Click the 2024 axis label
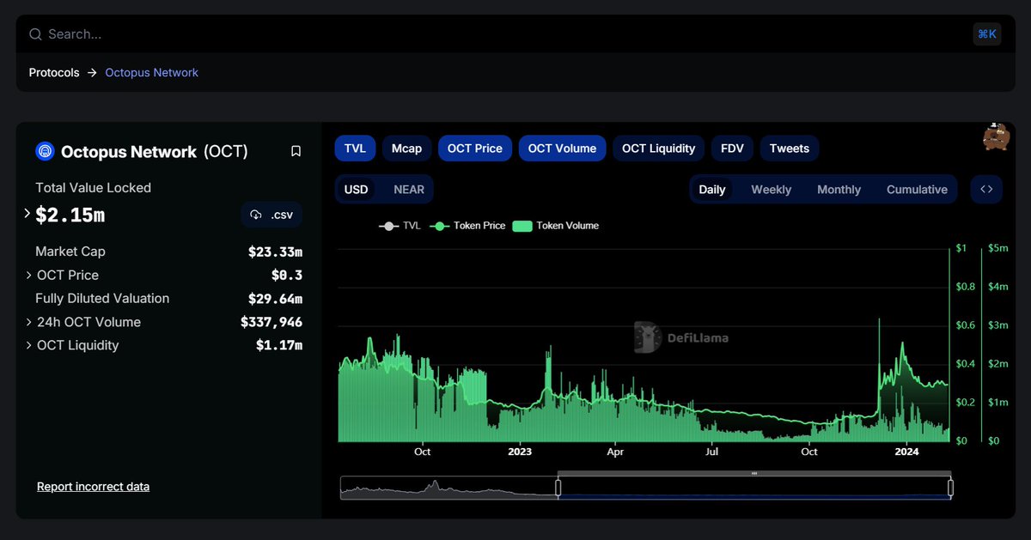 [x=906, y=452]
